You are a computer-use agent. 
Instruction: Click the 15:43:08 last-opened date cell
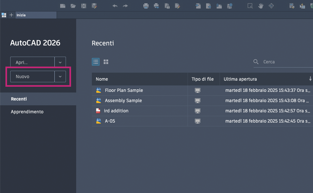267,101
